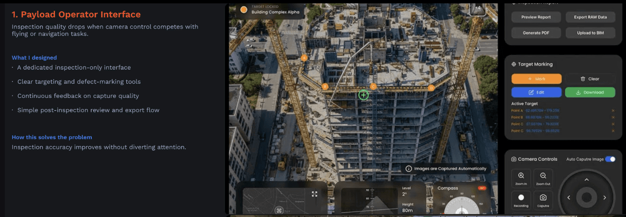
Task: Expand the mini map to fullscreen
Action: (314, 194)
